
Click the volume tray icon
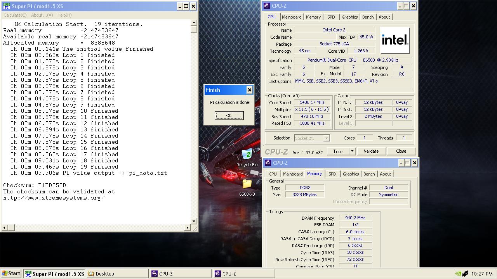[466, 274]
